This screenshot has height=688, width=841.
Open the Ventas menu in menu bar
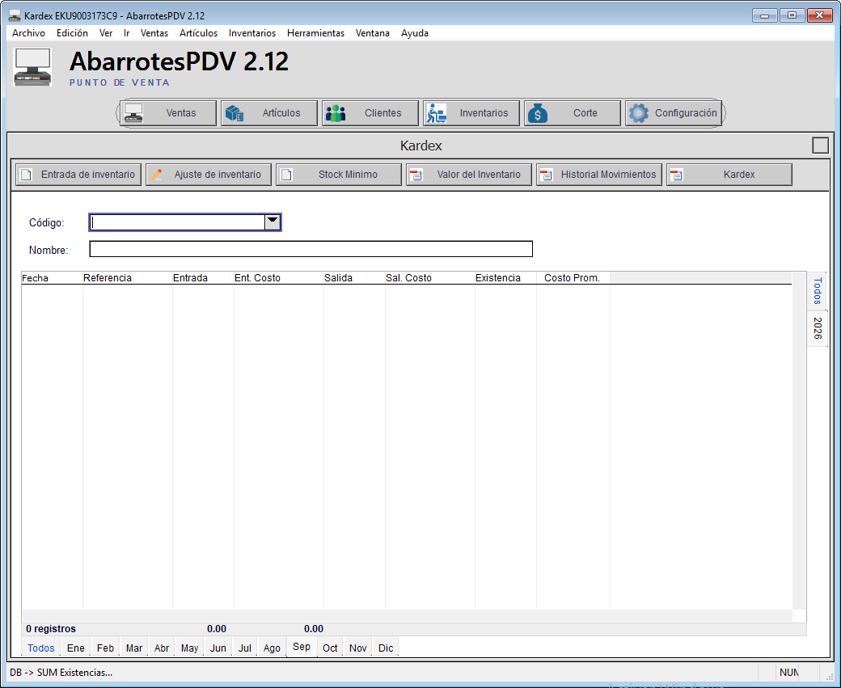pos(154,33)
